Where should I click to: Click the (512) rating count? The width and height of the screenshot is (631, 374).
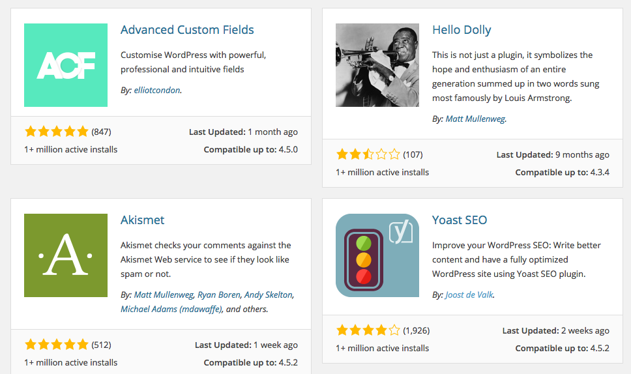pyautogui.click(x=102, y=345)
